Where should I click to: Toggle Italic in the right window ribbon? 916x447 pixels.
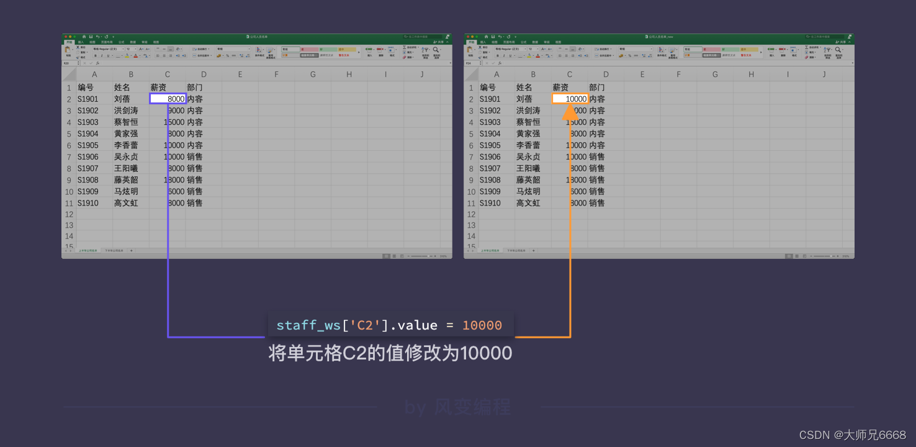[504, 56]
